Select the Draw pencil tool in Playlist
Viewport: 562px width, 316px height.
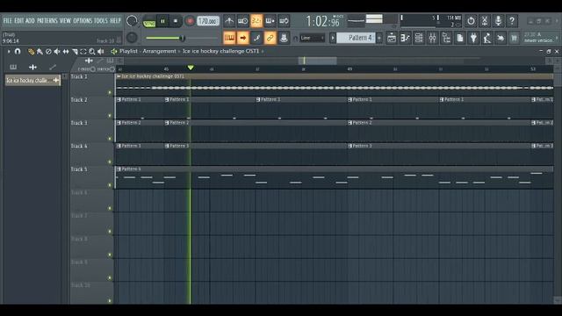32,52
